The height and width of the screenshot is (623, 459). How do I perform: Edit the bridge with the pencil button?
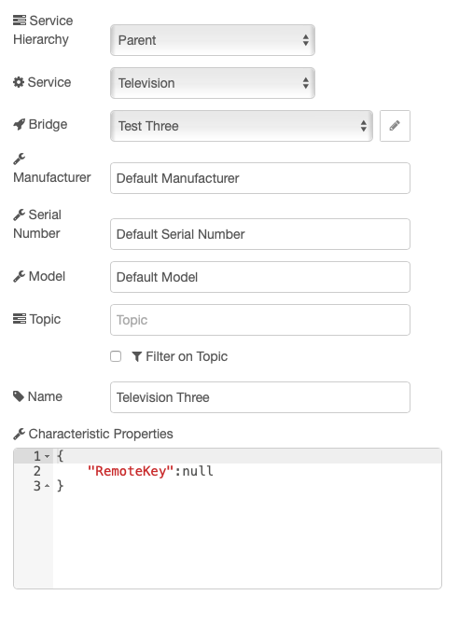395,126
